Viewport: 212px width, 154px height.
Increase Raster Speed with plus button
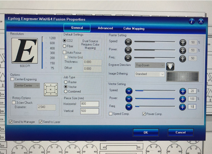[183, 43]
